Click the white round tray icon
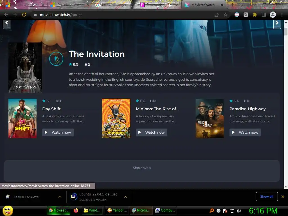The width and height of the screenshot is (288, 216). click(x=218, y=211)
